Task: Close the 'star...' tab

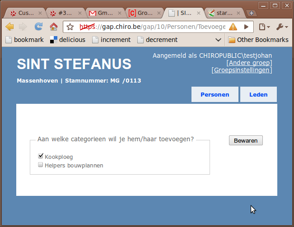Action: (238, 13)
